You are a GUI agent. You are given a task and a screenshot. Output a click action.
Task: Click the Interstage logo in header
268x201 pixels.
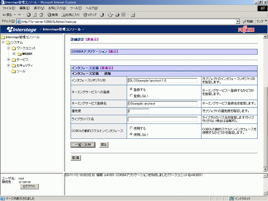tap(22, 30)
